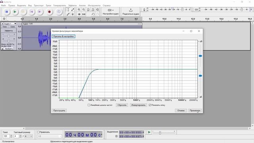Open the main time display format arrow

pyautogui.click(x=102, y=135)
